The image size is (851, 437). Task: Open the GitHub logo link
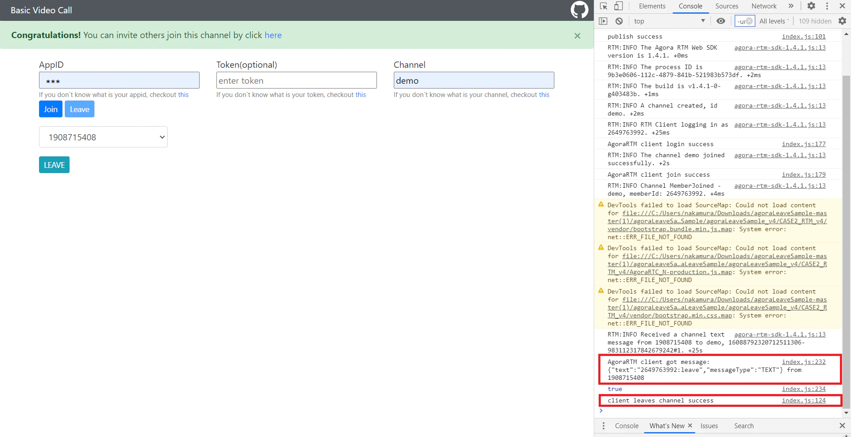point(579,10)
